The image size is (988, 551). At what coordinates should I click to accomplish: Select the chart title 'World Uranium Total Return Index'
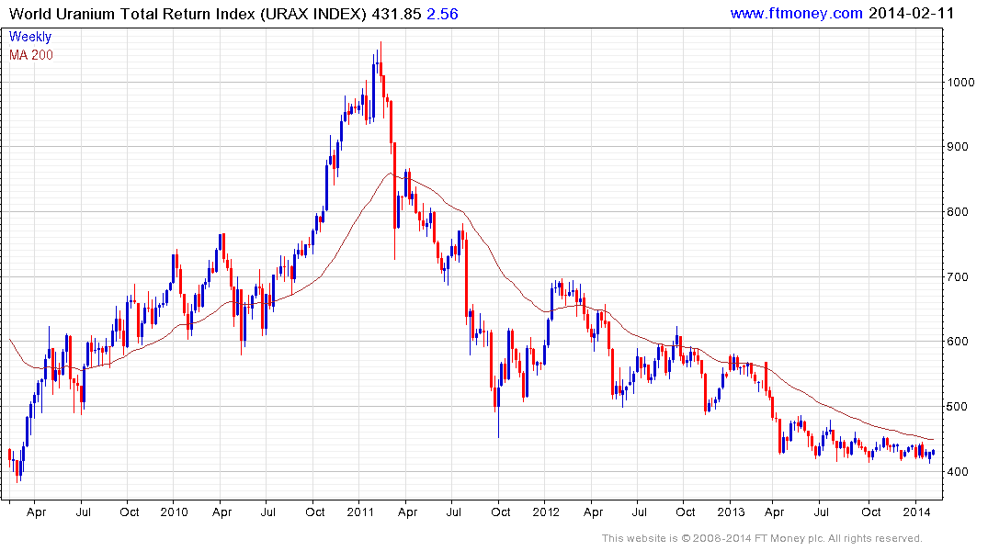(133, 14)
